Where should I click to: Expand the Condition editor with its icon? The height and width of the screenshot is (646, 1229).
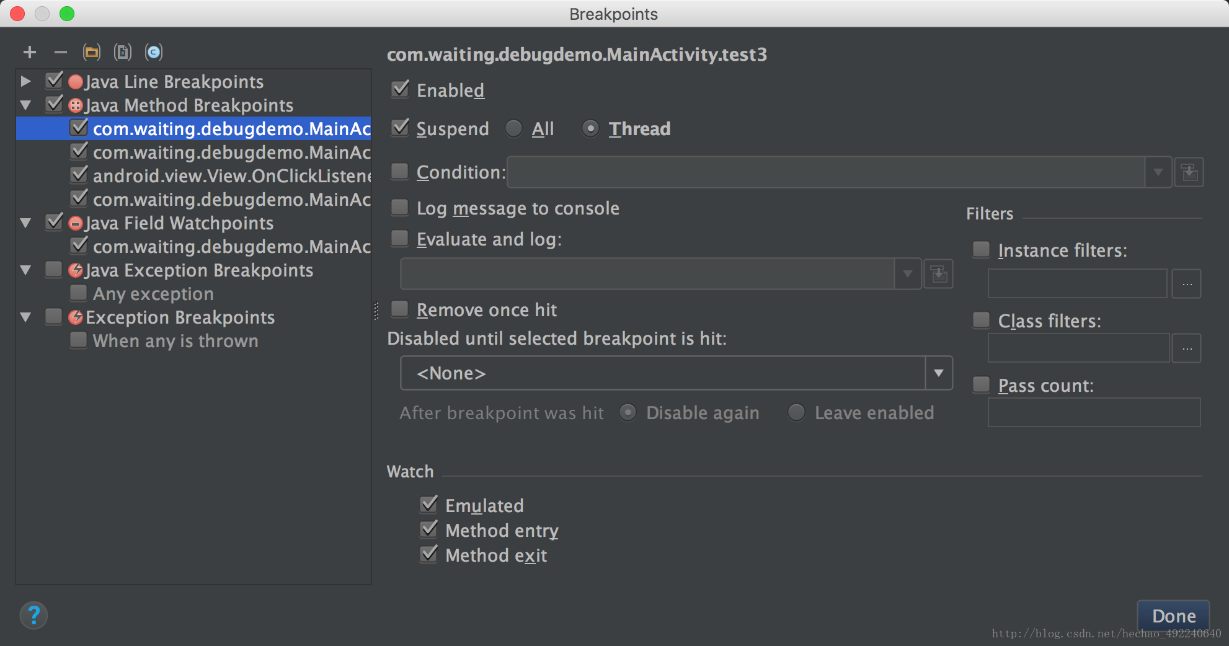[1189, 172]
